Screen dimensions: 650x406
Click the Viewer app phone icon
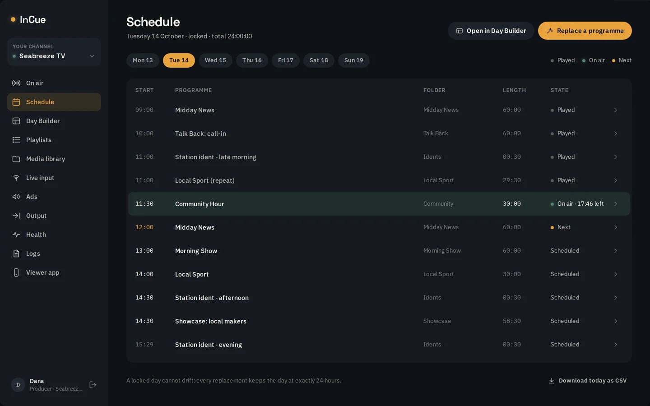pyautogui.click(x=16, y=272)
